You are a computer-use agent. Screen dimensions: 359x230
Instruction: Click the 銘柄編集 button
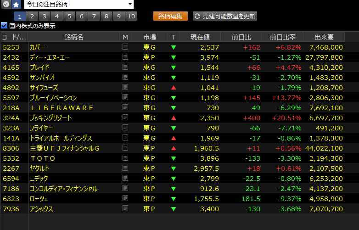coord(170,16)
